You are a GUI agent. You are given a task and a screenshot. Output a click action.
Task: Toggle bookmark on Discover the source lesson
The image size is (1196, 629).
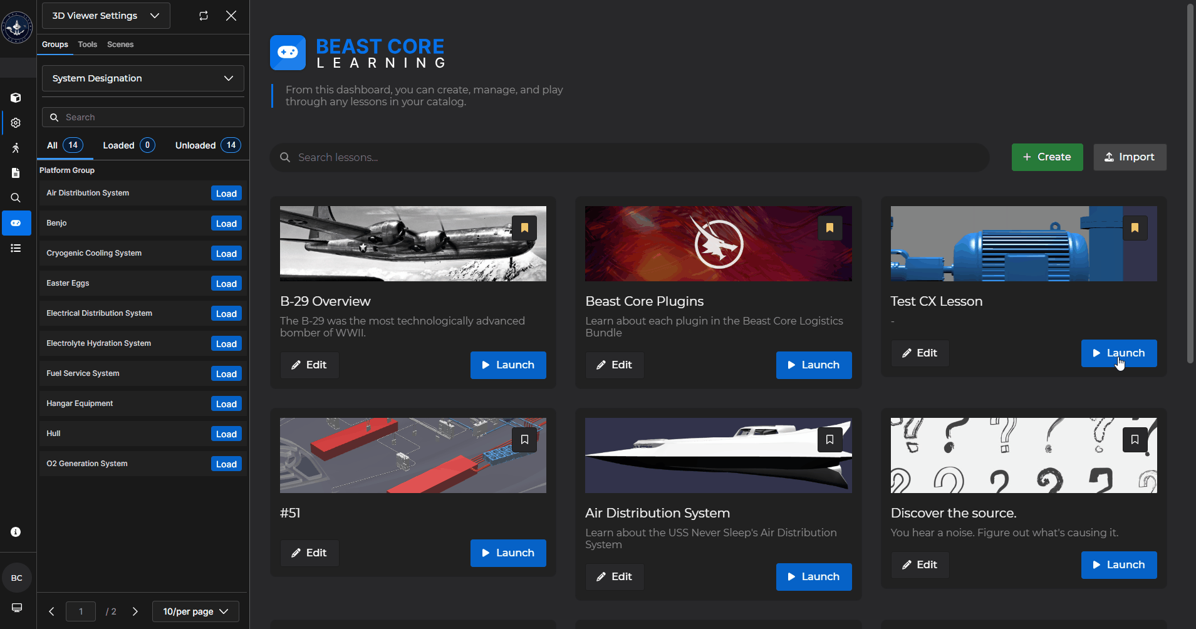coord(1135,440)
